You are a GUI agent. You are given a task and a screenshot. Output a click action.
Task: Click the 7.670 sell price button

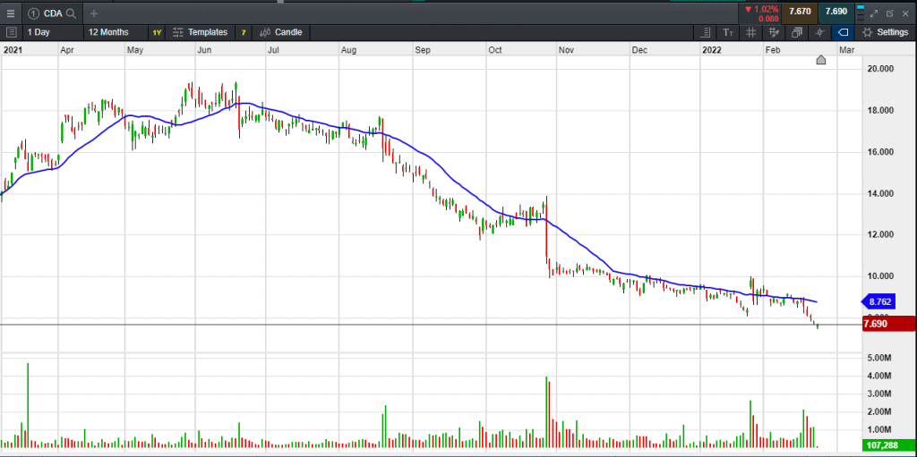click(799, 12)
